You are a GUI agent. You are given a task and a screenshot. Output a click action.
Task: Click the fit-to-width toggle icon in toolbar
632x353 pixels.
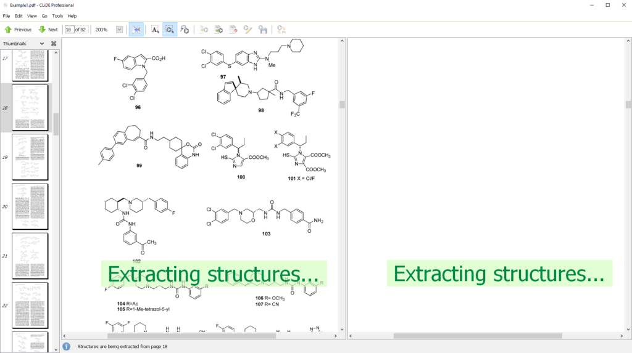click(136, 30)
